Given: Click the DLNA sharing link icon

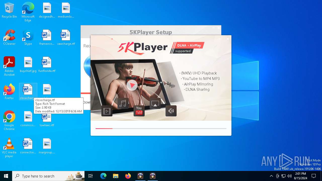Looking at the screenshot, I should pyautogui.click(x=171, y=111).
